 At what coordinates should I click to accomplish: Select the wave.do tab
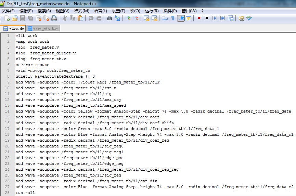(13, 28)
